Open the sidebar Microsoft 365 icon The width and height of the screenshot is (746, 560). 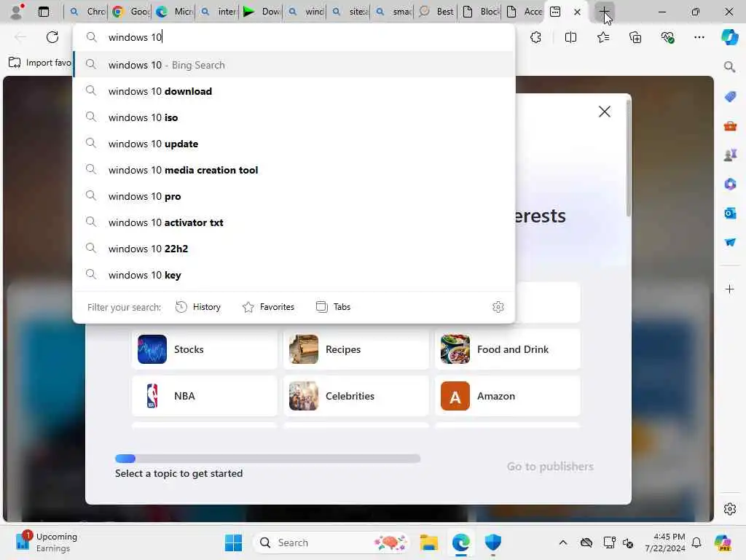(730, 184)
